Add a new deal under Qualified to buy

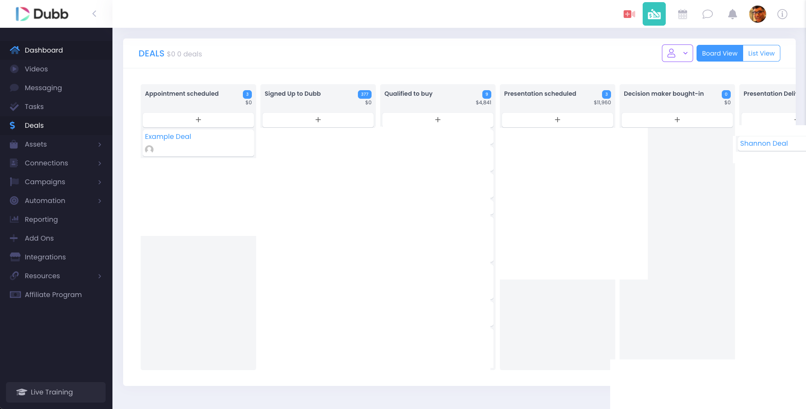[x=437, y=120]
